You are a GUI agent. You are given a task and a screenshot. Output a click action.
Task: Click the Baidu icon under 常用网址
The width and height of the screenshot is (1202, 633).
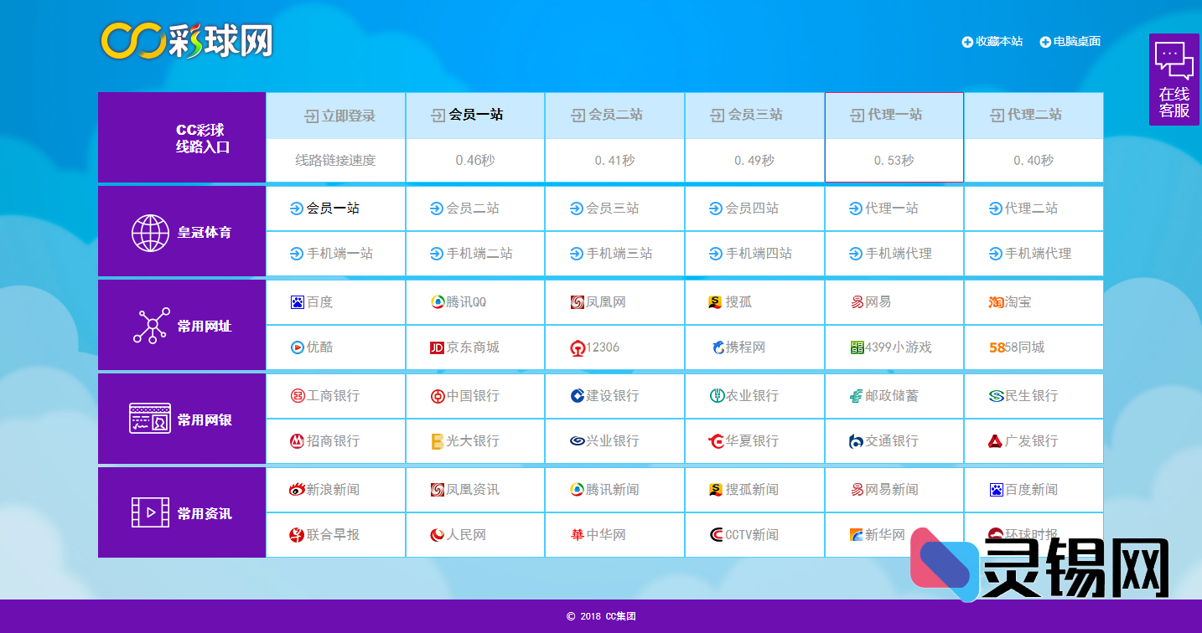click(298, 302)
